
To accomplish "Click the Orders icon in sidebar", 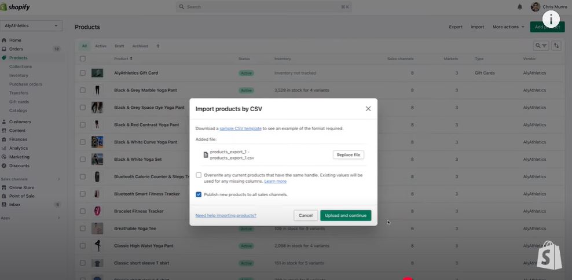I will (4, 49).
